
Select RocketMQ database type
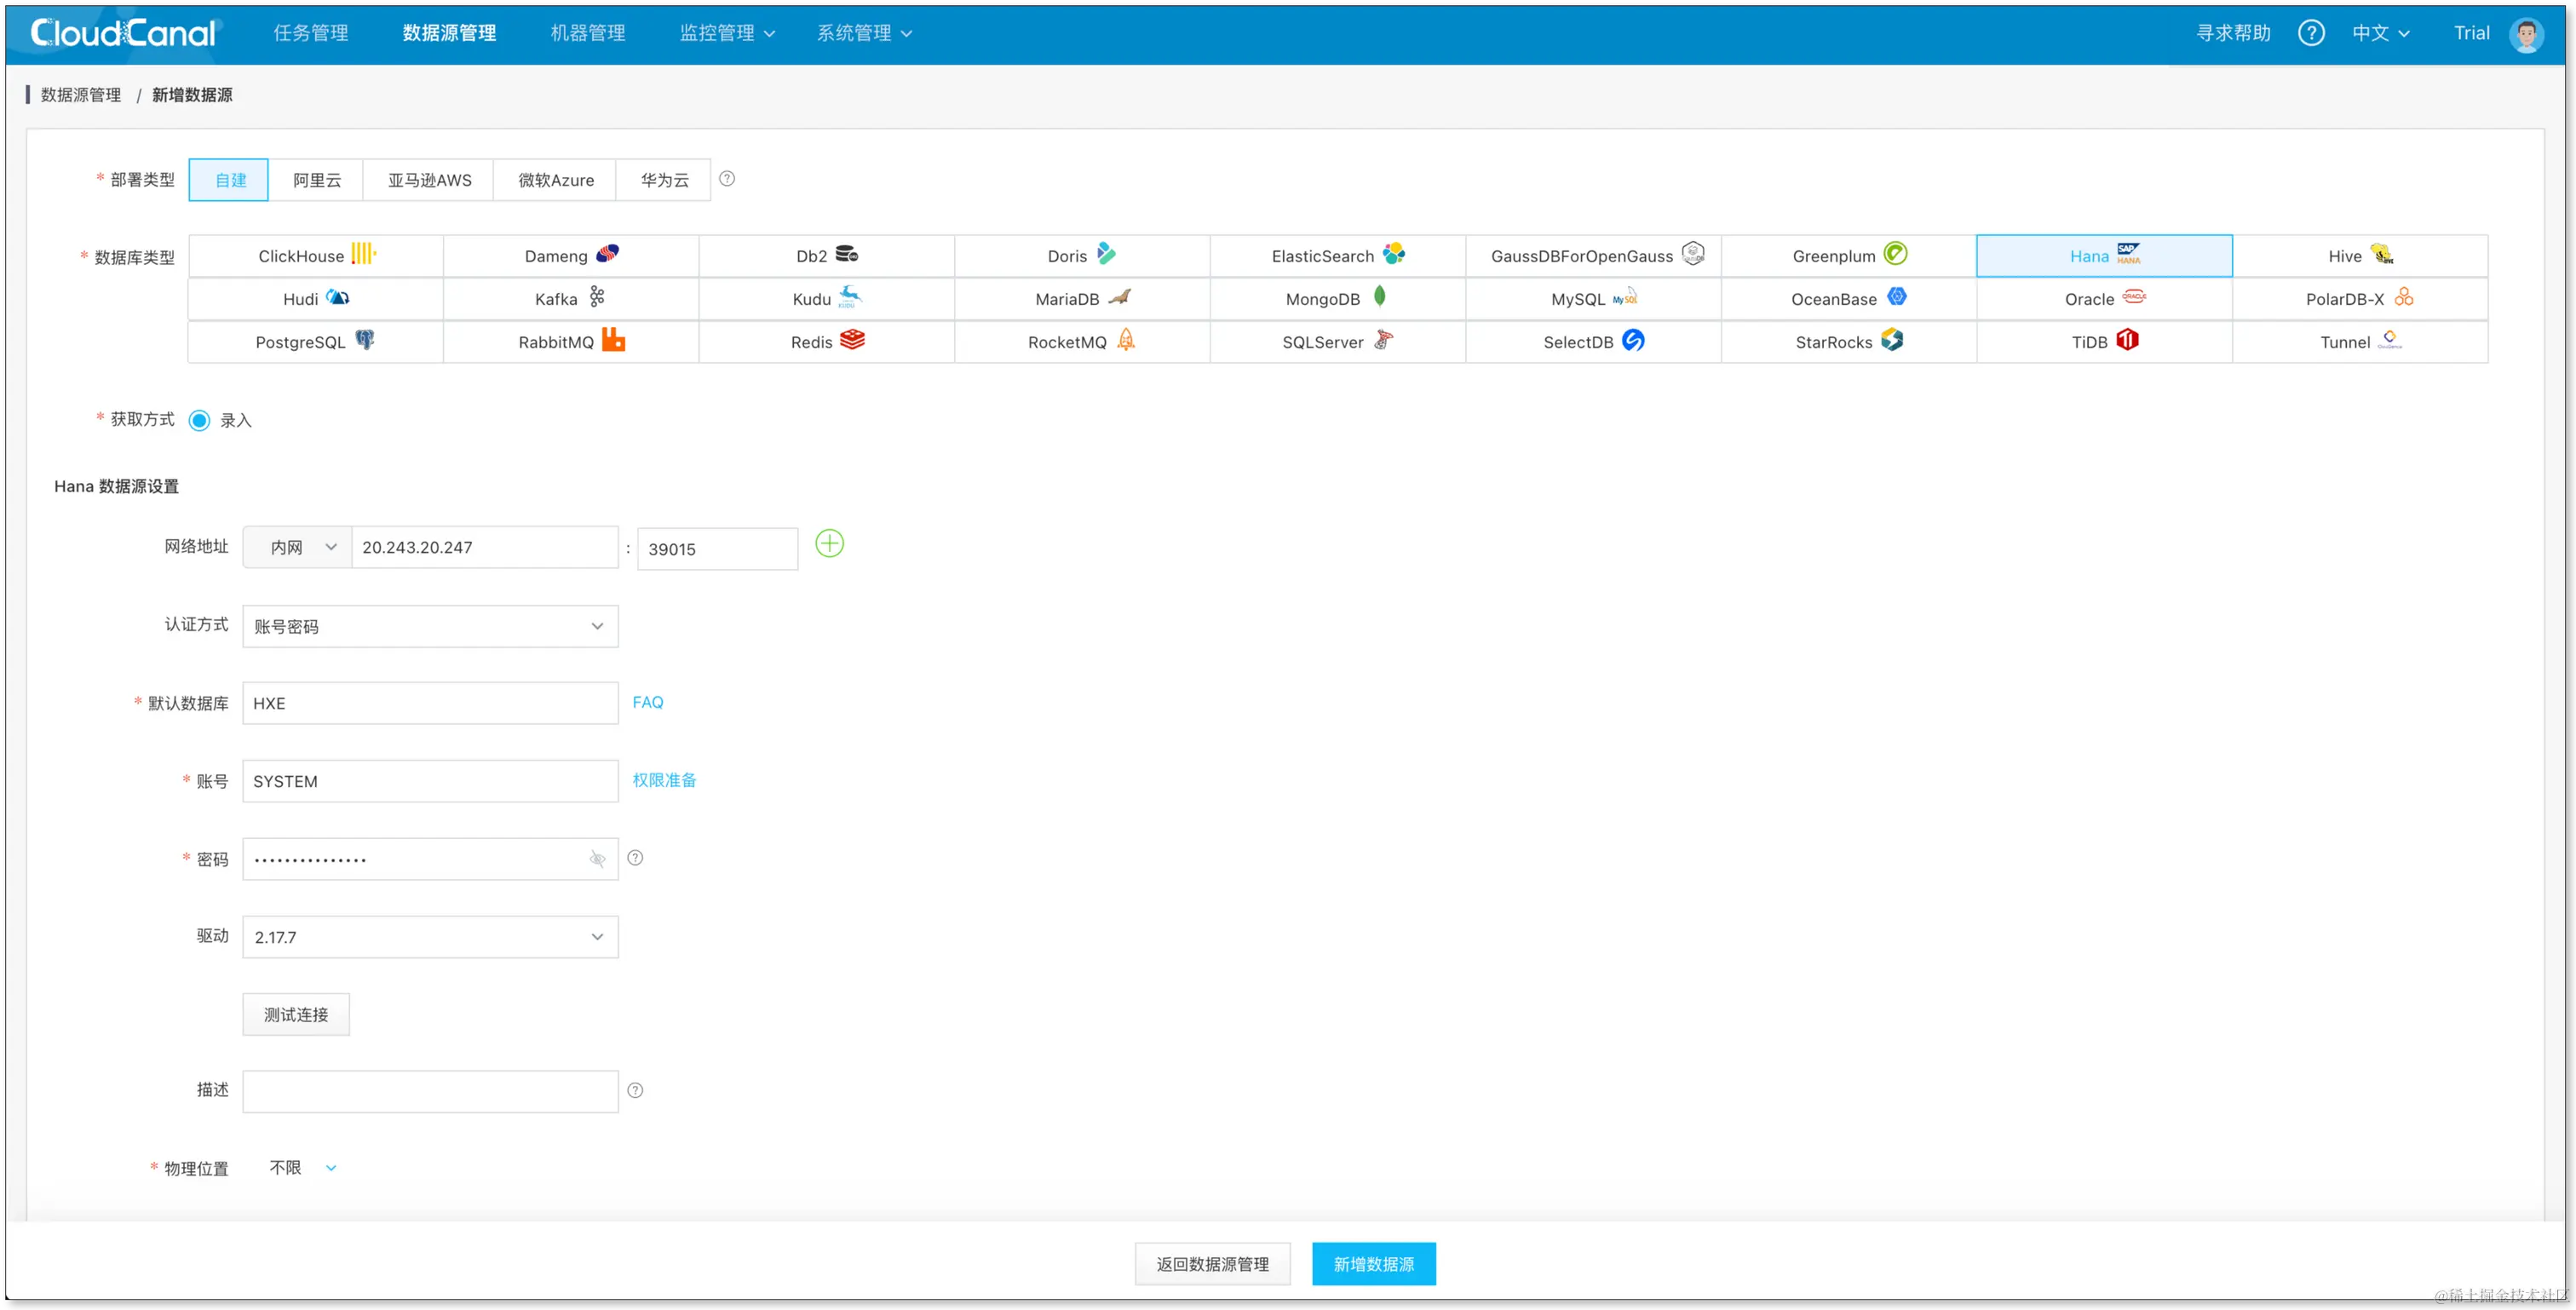pyautogui.click(x=1082, y=342)
